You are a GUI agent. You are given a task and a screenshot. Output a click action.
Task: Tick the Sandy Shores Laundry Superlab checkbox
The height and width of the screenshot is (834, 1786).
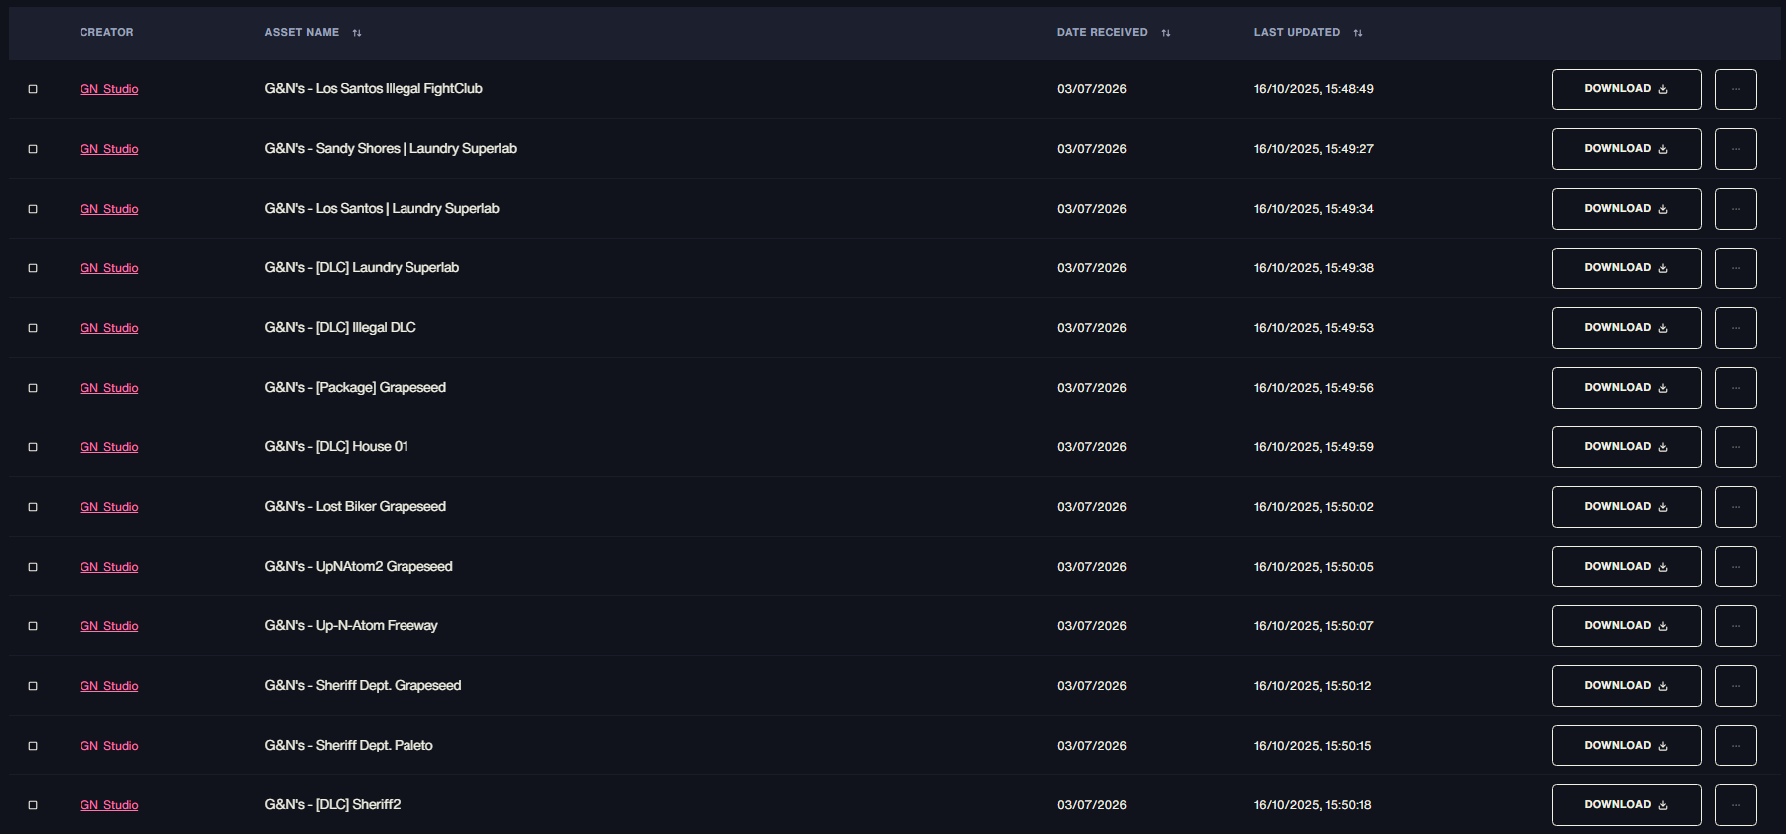(33, 149)
